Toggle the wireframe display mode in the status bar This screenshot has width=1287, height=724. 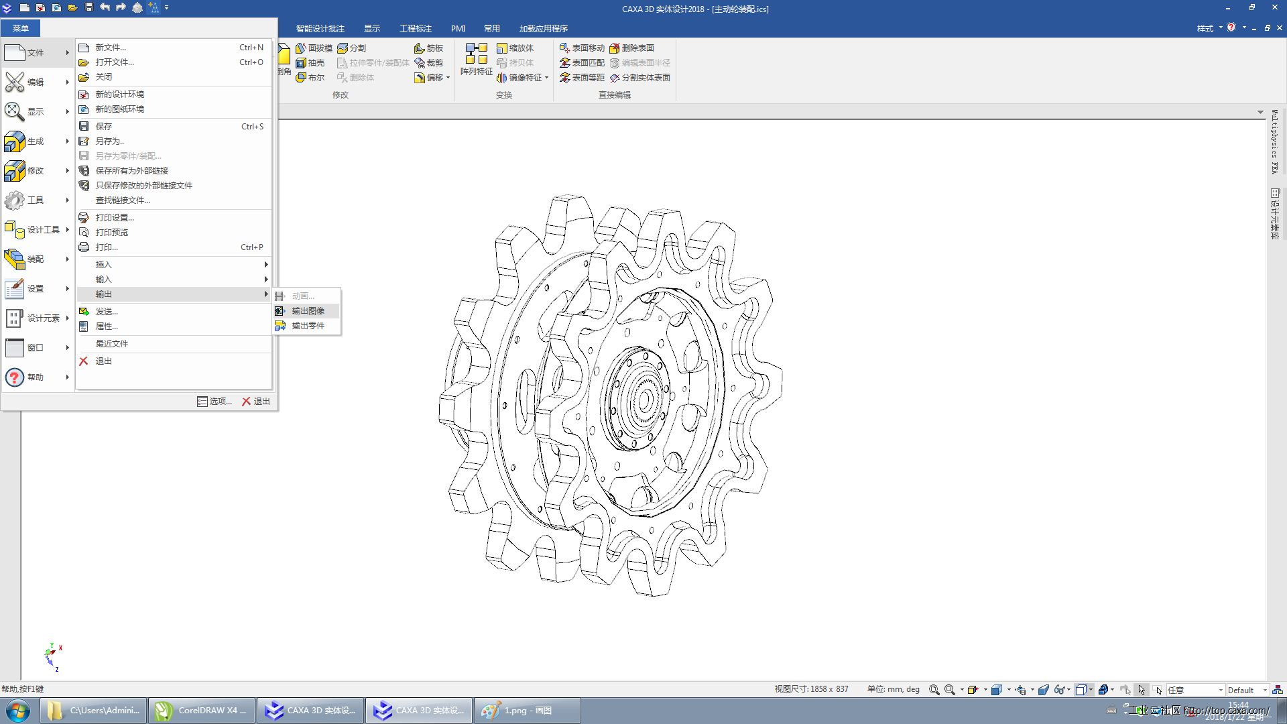pyautogui.click(x=1081, y=690)
